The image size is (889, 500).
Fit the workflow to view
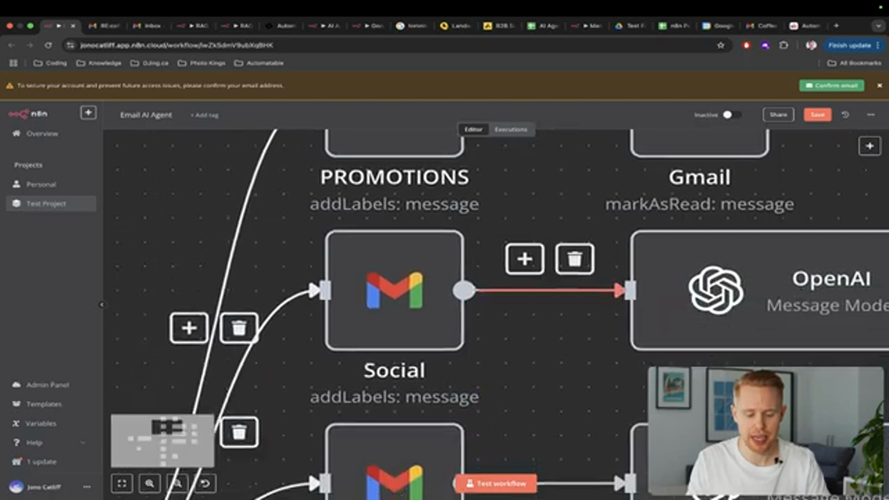click(122, 483)
